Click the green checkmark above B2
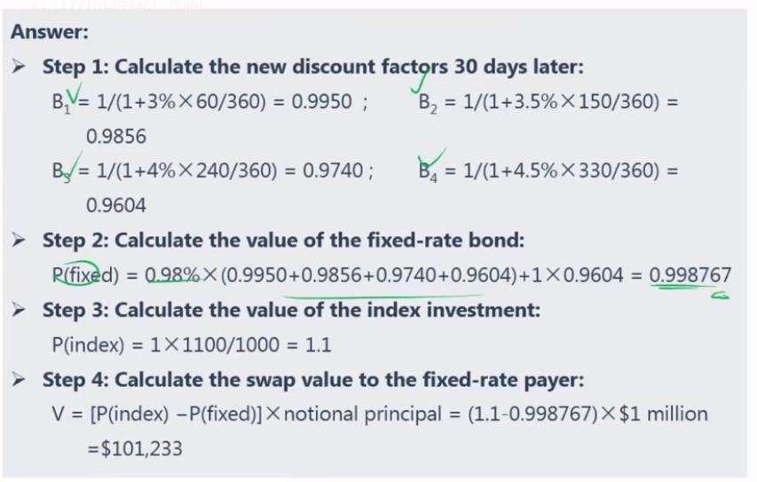 coord(421,80)
